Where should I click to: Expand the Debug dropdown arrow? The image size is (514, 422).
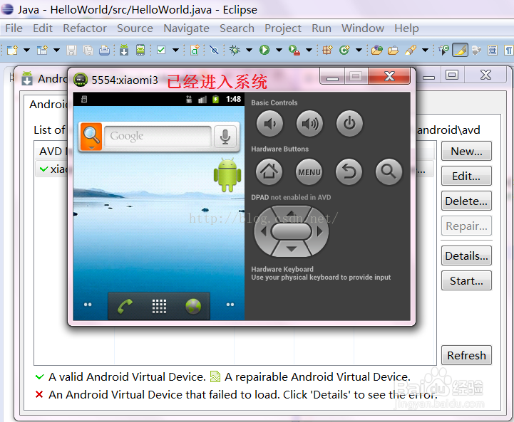tap(249, 51)
